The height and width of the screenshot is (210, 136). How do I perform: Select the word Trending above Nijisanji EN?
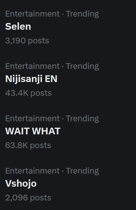pos(82,66)
